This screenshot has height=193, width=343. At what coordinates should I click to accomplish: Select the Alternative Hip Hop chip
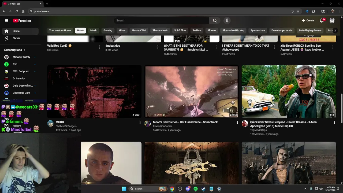(233, 31)
